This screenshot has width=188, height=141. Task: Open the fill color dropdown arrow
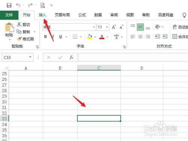click(95, 37)
